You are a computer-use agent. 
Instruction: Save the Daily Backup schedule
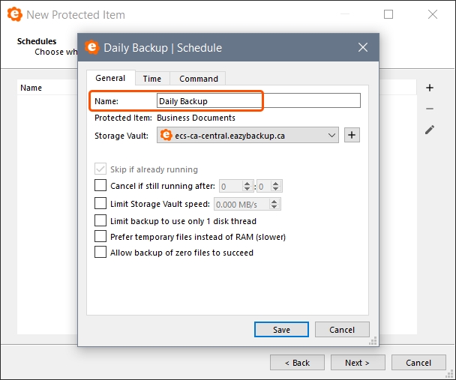(281, 330)
